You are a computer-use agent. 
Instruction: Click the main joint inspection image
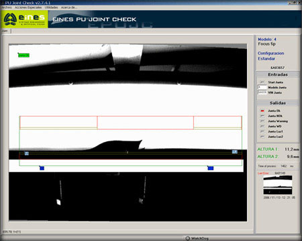(x=128, y=133)
